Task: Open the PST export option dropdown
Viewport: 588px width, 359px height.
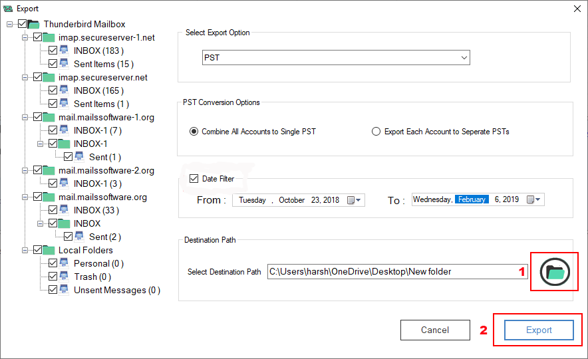Action: pyautogui.click(x=336, y=58)
